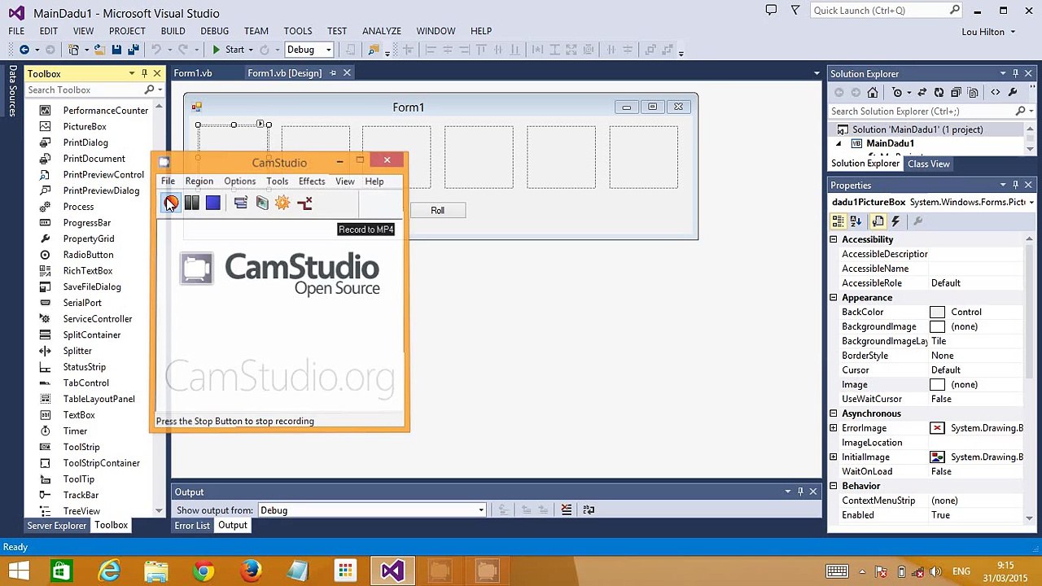Collapse the Behavior property category
1042x586 pixels.
pyautogui.click(x=834, y=486)
